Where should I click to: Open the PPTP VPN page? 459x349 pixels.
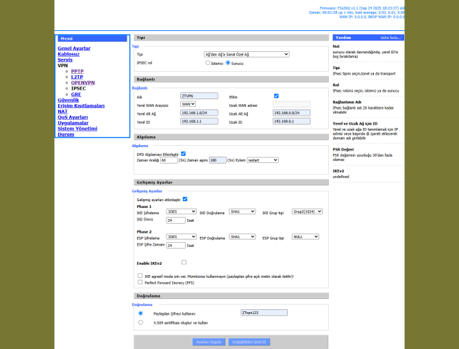click(77, 71)
